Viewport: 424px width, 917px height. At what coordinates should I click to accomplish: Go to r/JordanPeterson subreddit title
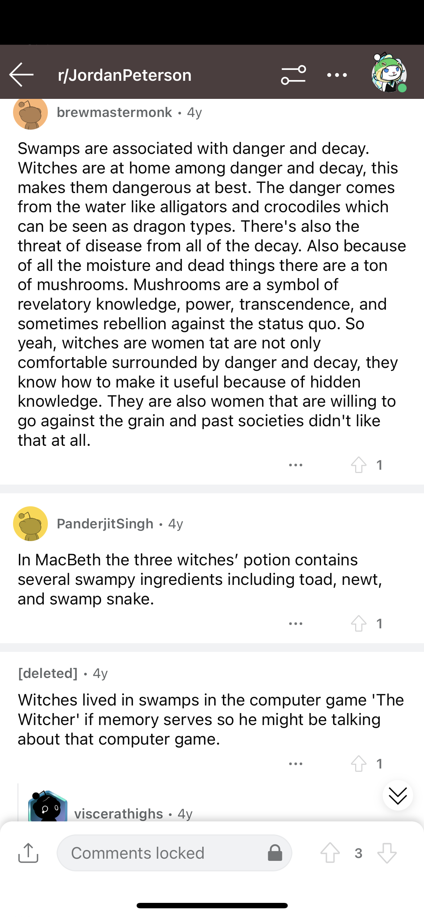pyautogui.click(x=125, y=75)
